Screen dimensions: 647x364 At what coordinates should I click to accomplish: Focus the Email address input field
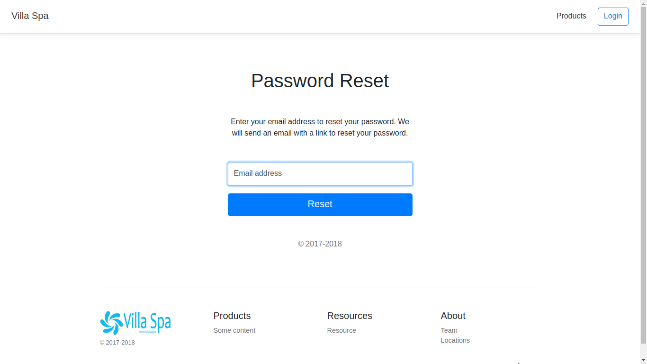pos(320,174)
